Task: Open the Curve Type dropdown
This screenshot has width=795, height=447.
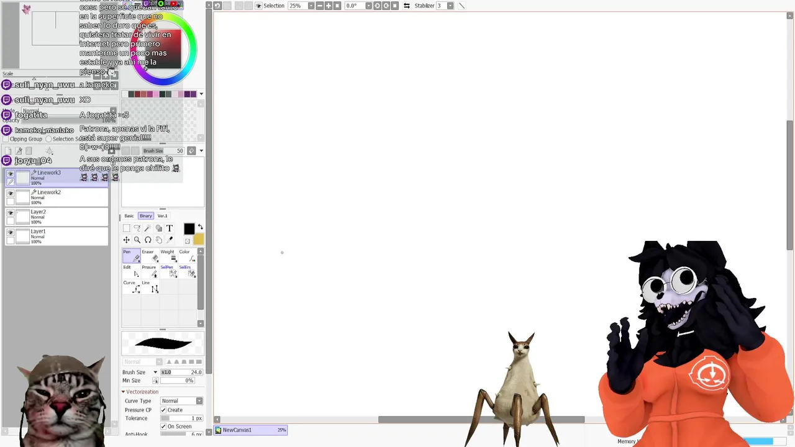Action: 181,401
